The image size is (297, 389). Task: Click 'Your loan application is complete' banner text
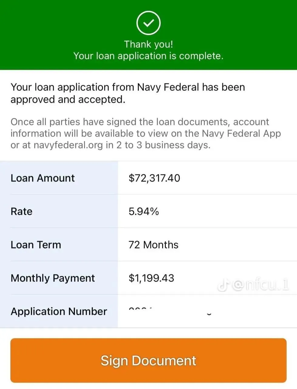[x=148, y=56]
